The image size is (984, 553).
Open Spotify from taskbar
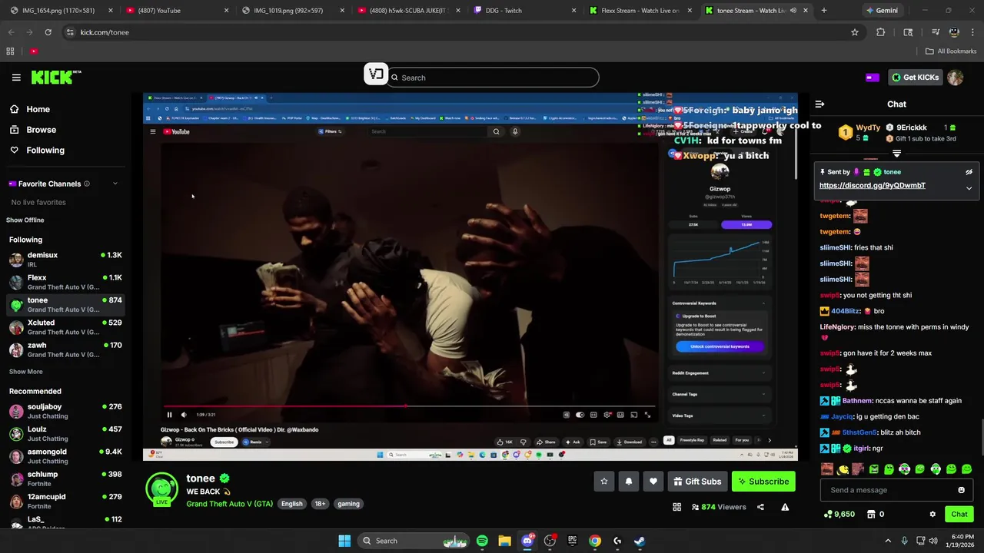click(482, 541)
